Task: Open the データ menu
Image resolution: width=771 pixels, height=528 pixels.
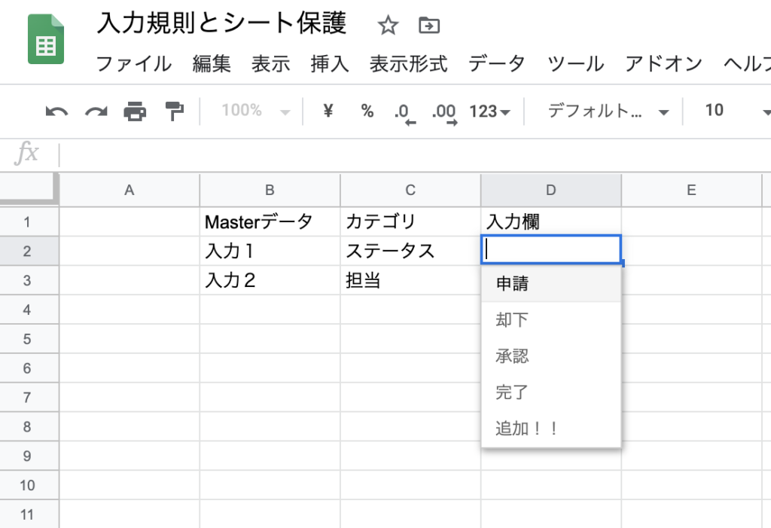Action: pyautogui.click(x=497, y=64)
